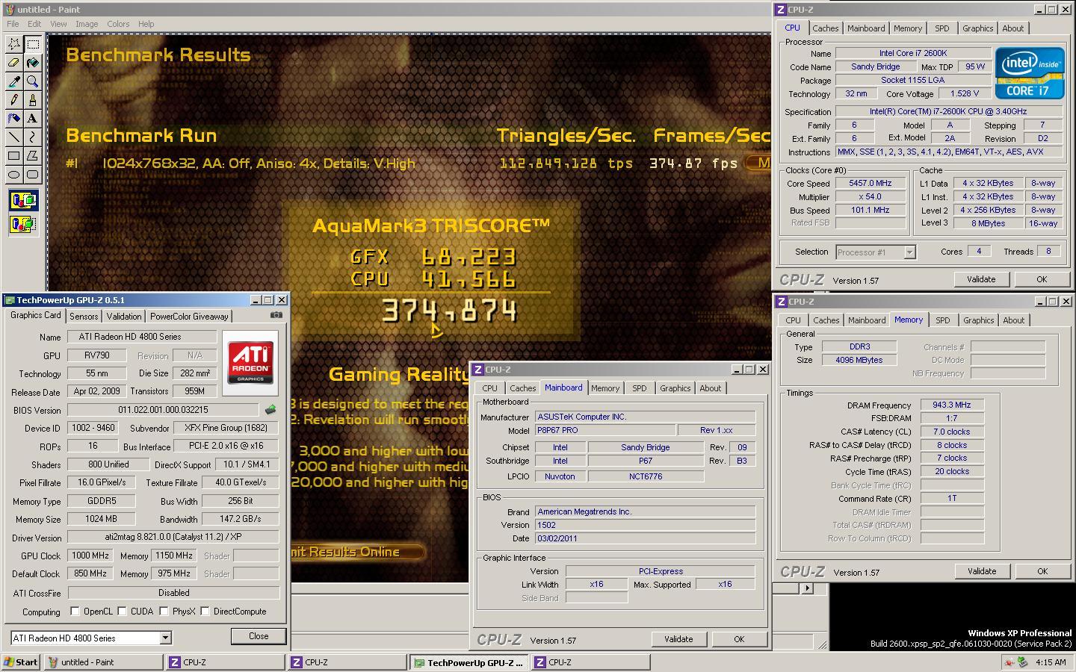Click the ATI Radeon logo in GPU-Z
Screen dimensions: 1076x672
(x=250, y=363)
